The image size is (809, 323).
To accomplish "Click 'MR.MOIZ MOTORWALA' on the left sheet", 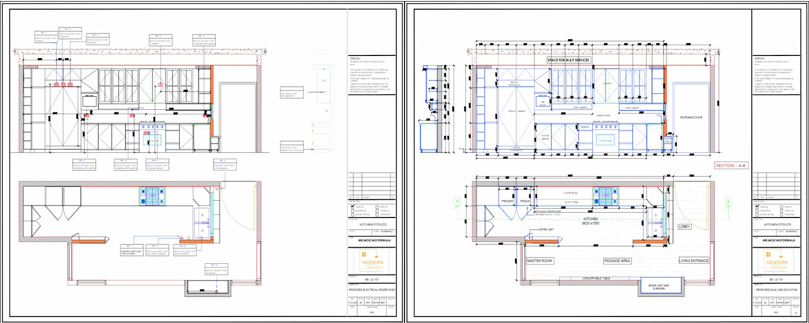I will point(374,240).
